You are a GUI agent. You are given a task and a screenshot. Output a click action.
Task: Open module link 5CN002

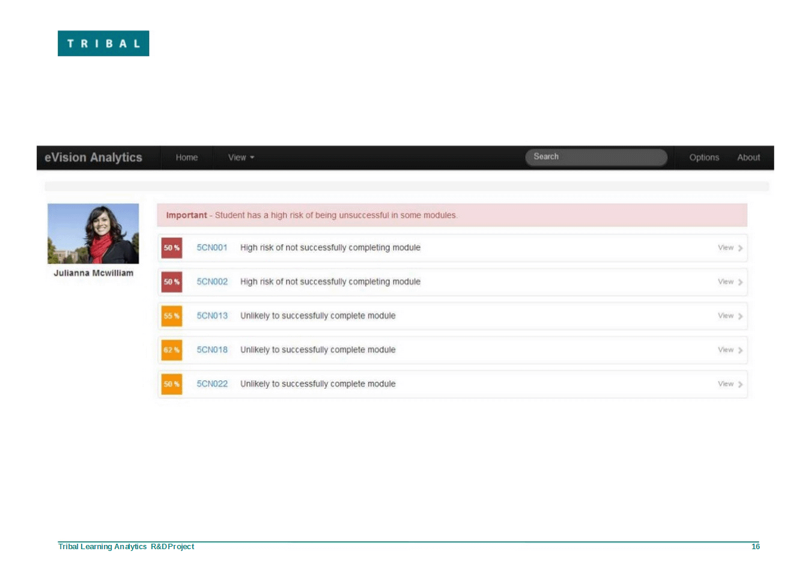[212, 282]
